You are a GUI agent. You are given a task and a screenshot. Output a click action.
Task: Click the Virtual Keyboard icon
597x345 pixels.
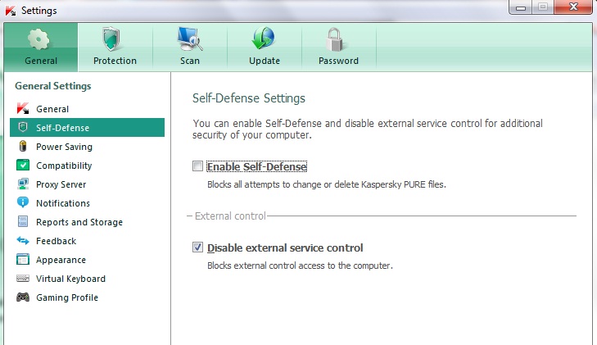pos(23,279)
